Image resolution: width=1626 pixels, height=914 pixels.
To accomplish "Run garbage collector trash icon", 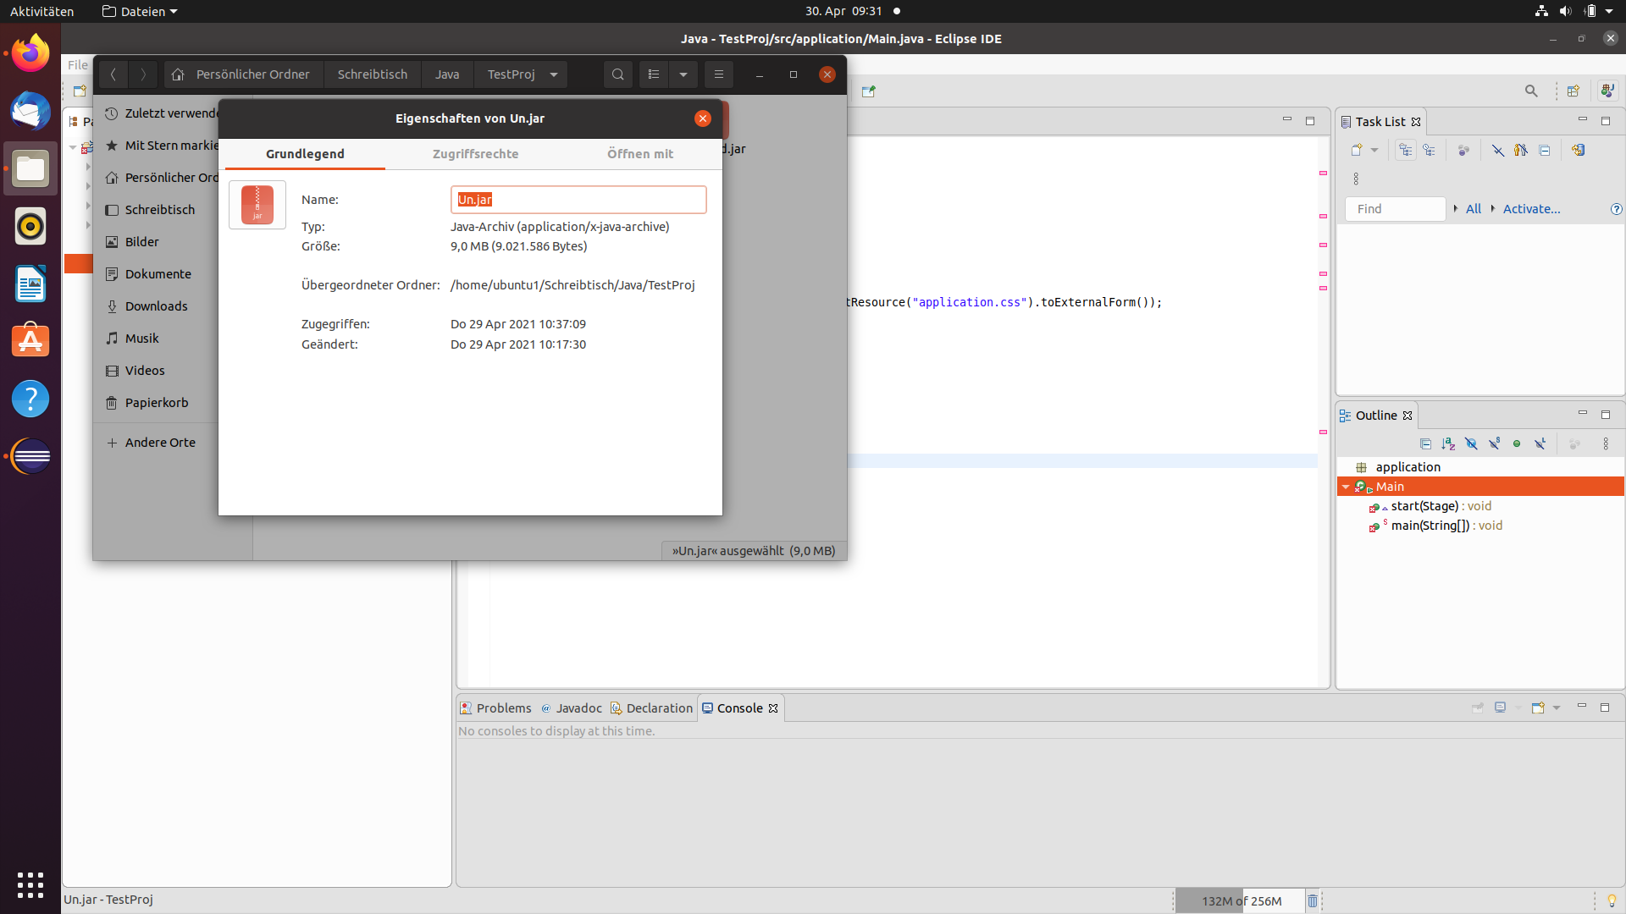I will [x=1313, y=900].
